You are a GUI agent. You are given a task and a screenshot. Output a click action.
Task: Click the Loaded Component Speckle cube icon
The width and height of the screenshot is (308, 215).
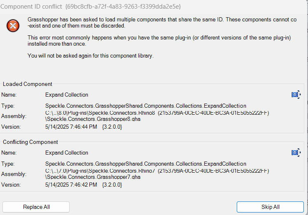point(296,95)
